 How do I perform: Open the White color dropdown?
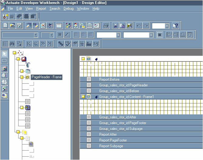(151, 35)
